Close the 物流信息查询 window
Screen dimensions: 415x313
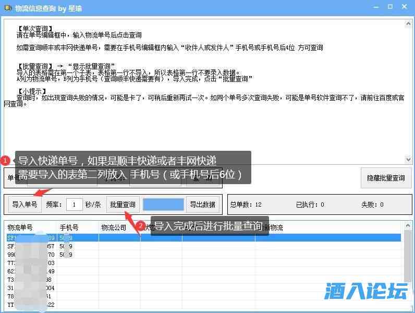(404, 7)
